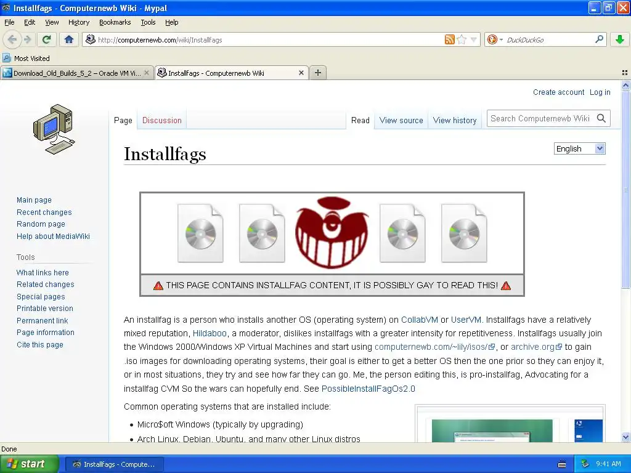Close the Download_Old_Builds_5_2 tab

[x=147, y=73]
